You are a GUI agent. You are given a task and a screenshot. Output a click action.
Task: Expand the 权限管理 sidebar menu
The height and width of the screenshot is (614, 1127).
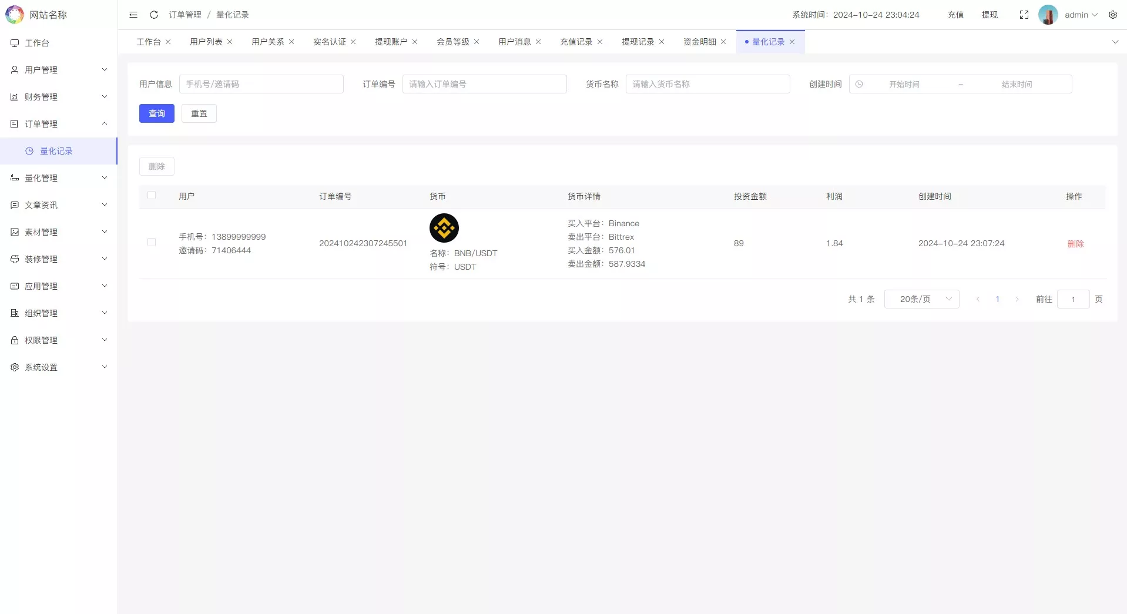click(41, 340)
